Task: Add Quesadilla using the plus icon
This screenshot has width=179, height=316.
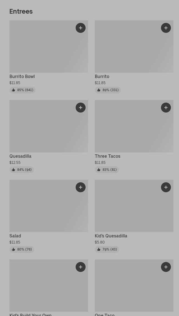Action: click(x=81, y=108)
